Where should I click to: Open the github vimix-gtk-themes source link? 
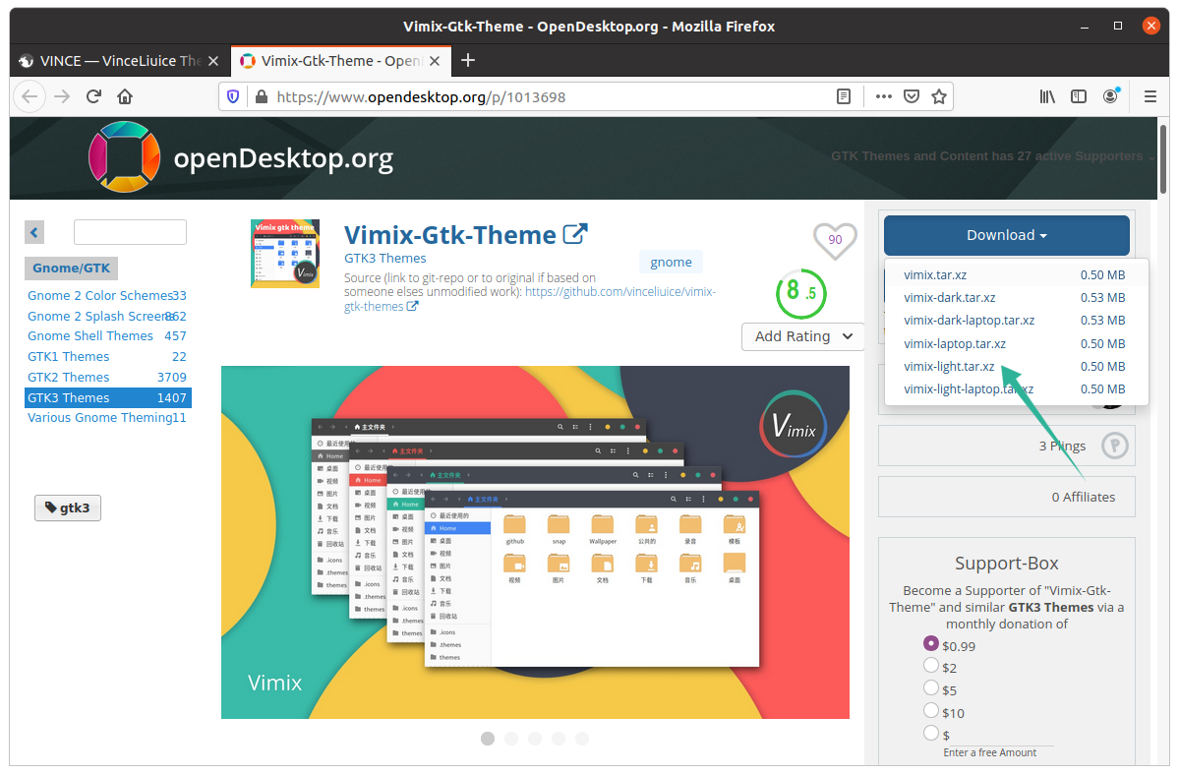click(x=529, y=299)
